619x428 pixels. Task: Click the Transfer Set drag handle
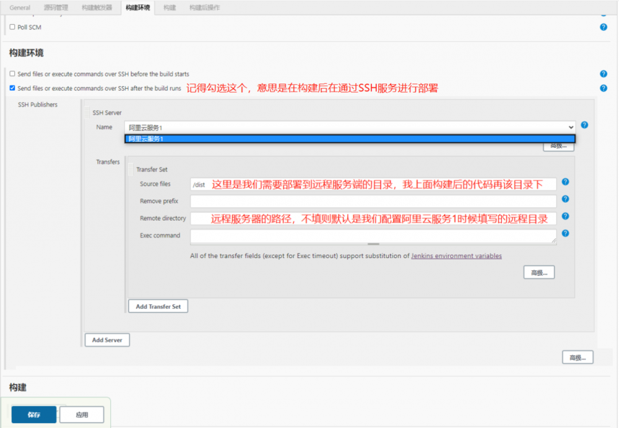(131, 169)
